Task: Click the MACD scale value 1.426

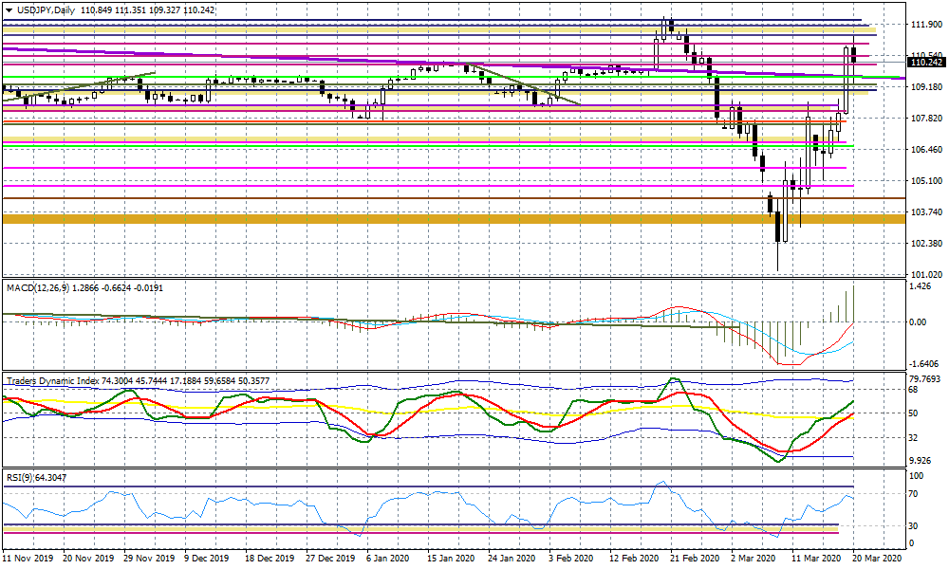Action: (921, 286)
